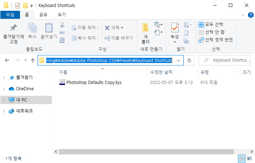This screenshot has height=163, width=255.
Task: Expand 내 PC tree node
Action: (x=4, y=100)
